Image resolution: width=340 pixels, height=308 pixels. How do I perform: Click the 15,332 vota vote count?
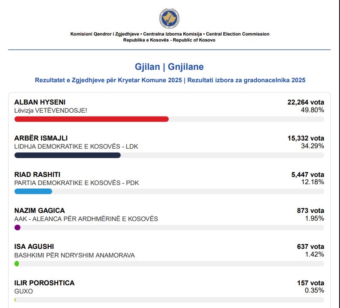[305, 138]
